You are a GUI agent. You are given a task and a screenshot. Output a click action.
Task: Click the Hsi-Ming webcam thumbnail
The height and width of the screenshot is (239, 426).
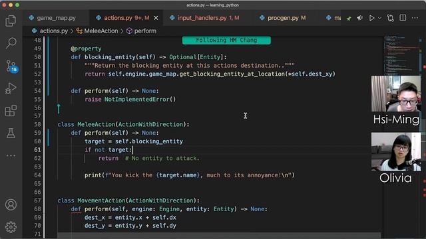pyautogui.click(x=396, y=94)
